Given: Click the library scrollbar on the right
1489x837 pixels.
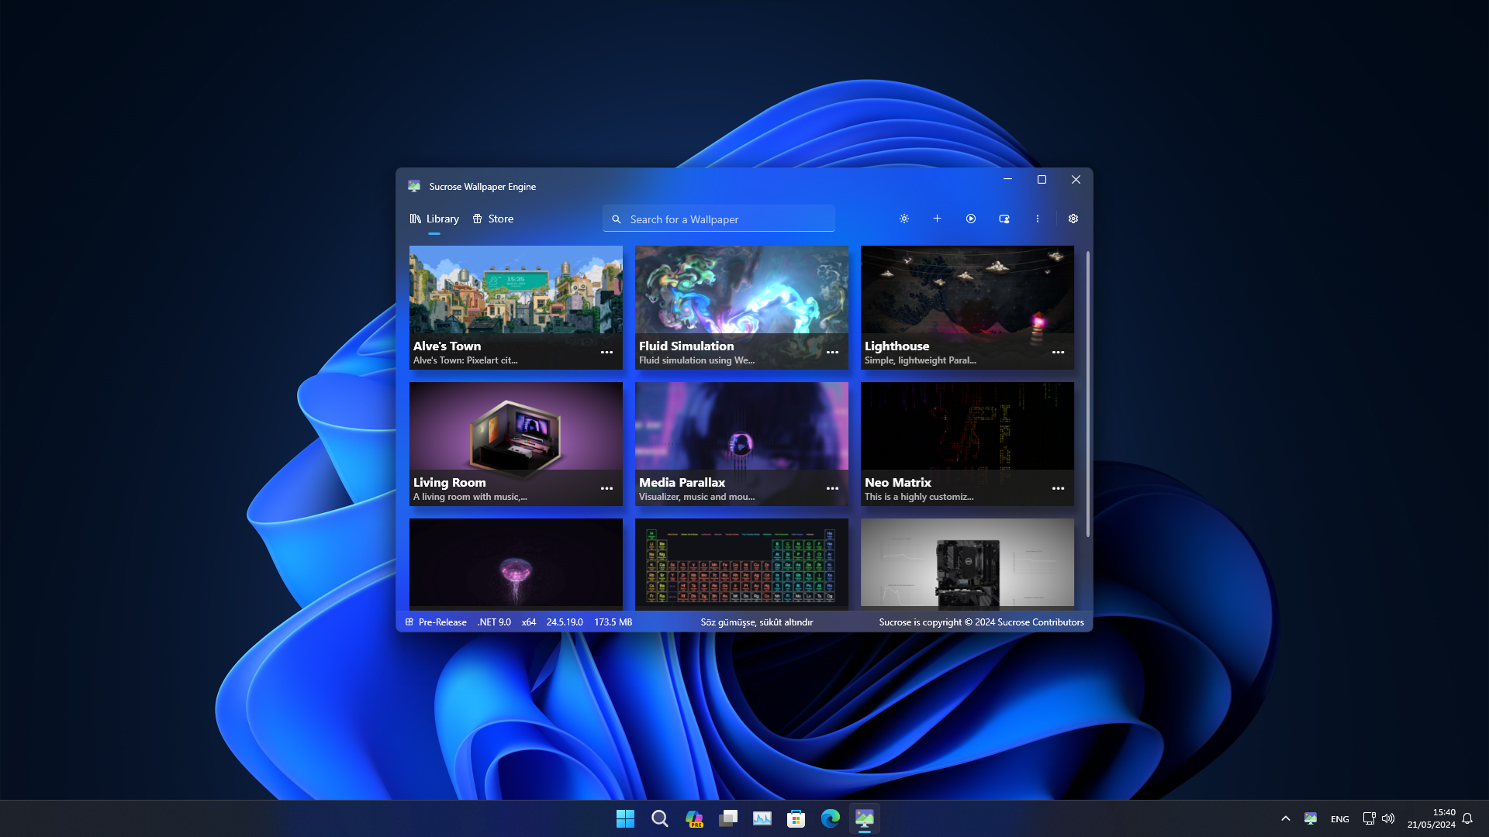Looking at the screenshot, I should pyautogui.click(x=1088, y=394).
